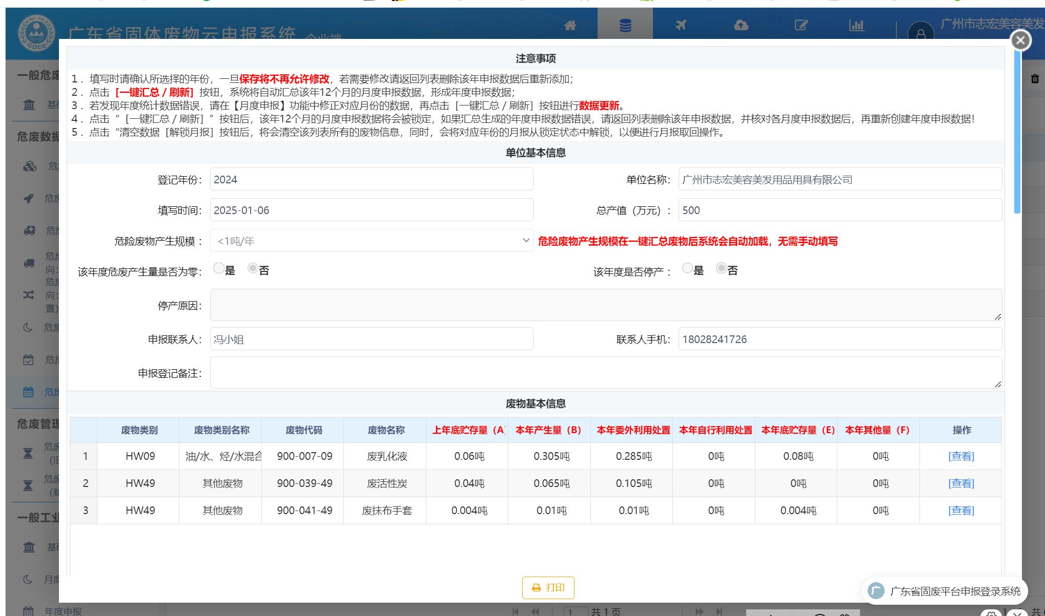Open the edit pencil icon in header

801,25
